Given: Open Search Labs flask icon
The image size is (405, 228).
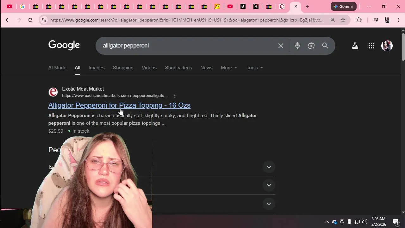Looking at the screenshot, I should click(x=355, y=46).
